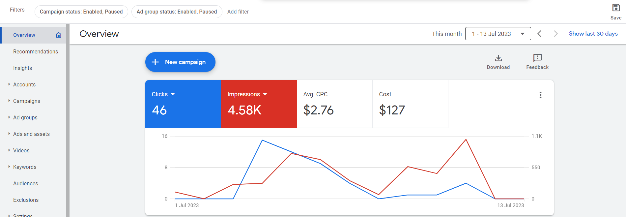Click the Download icon
The image size is (626, 217).
coord(498,58)
